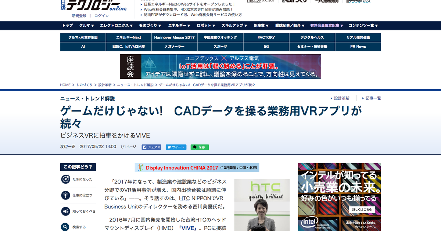Image resolution: width=441 pixels, height=231 pixels.
Task: Select the エネルギーNext tab
Action: tap(129, 37)
